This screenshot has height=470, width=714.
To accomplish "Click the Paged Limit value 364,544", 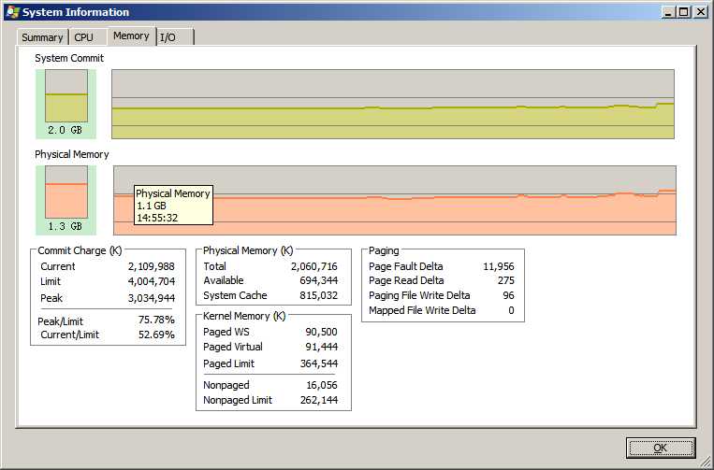I will click(319, 363).
